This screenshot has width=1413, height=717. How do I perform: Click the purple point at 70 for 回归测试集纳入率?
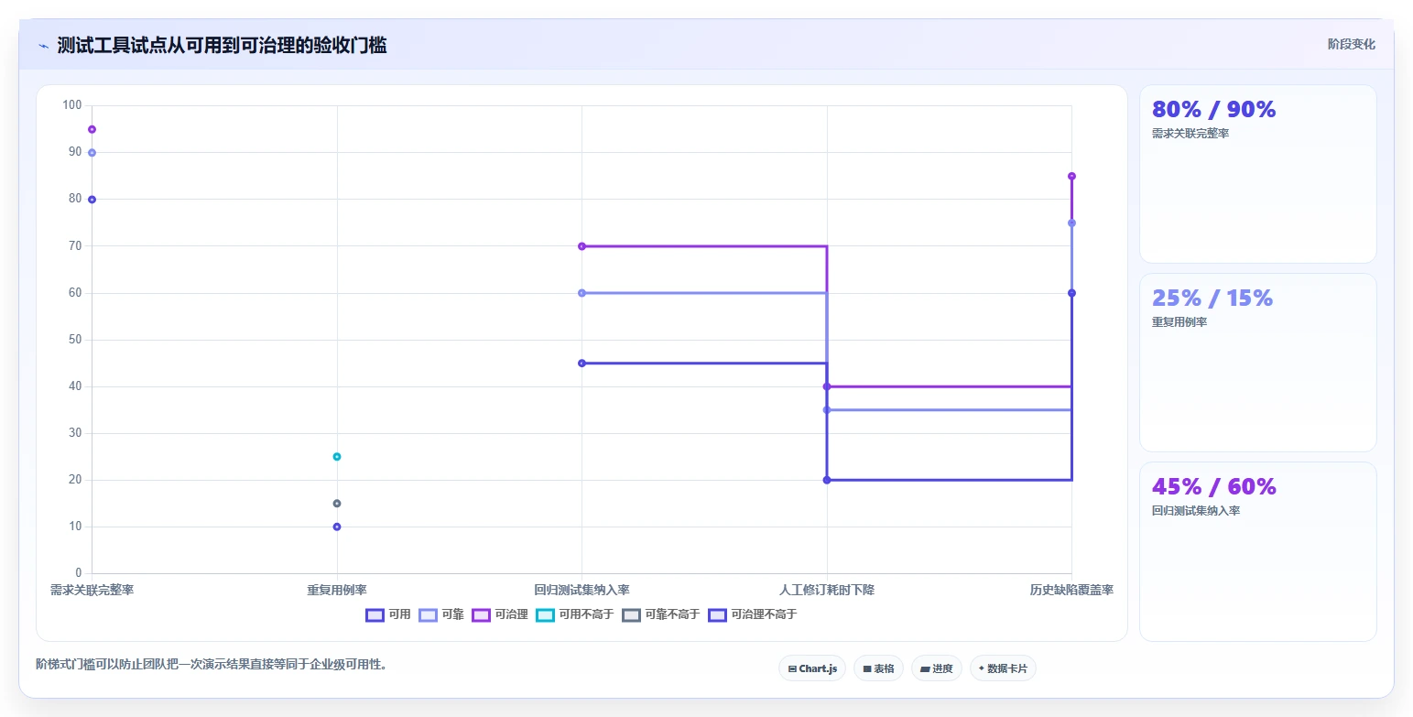click(582, 246)
